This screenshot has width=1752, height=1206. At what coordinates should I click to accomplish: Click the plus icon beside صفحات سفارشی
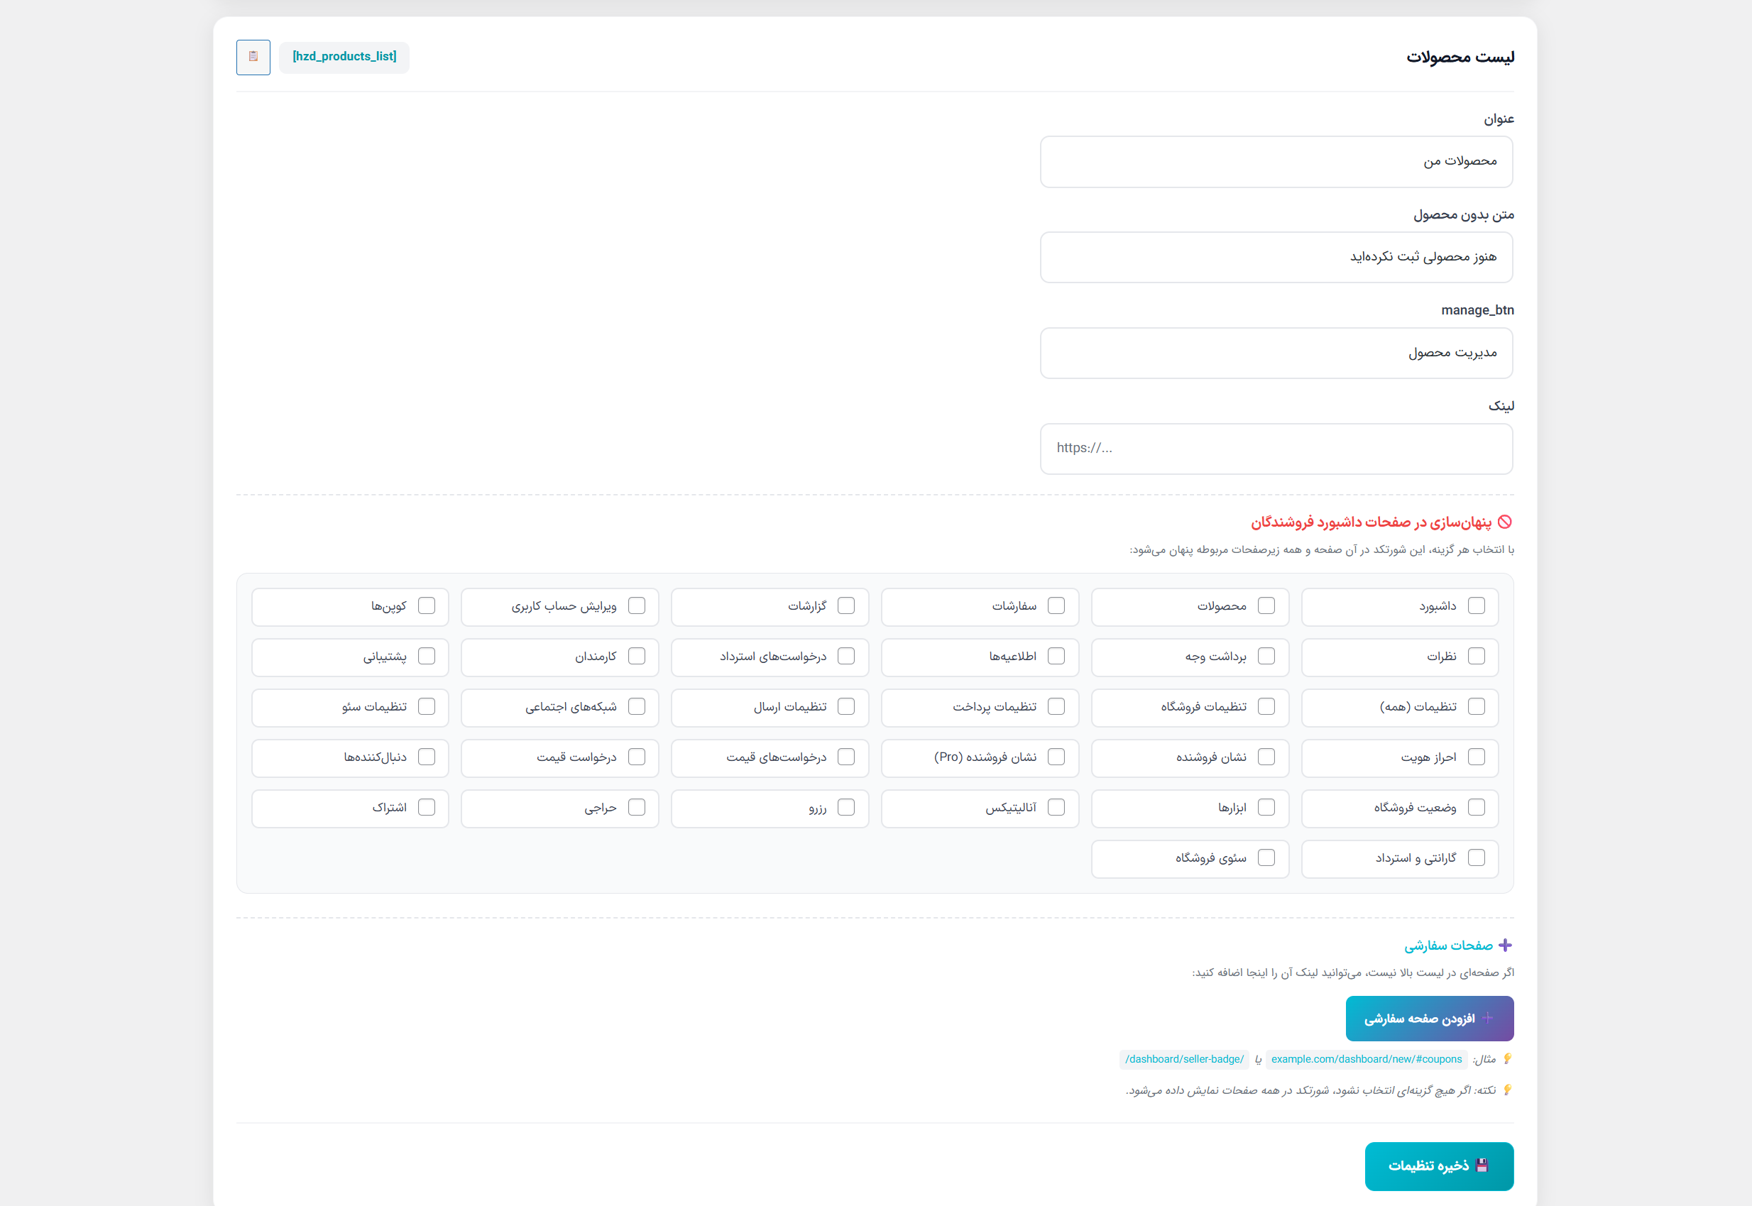[1505, 945]
